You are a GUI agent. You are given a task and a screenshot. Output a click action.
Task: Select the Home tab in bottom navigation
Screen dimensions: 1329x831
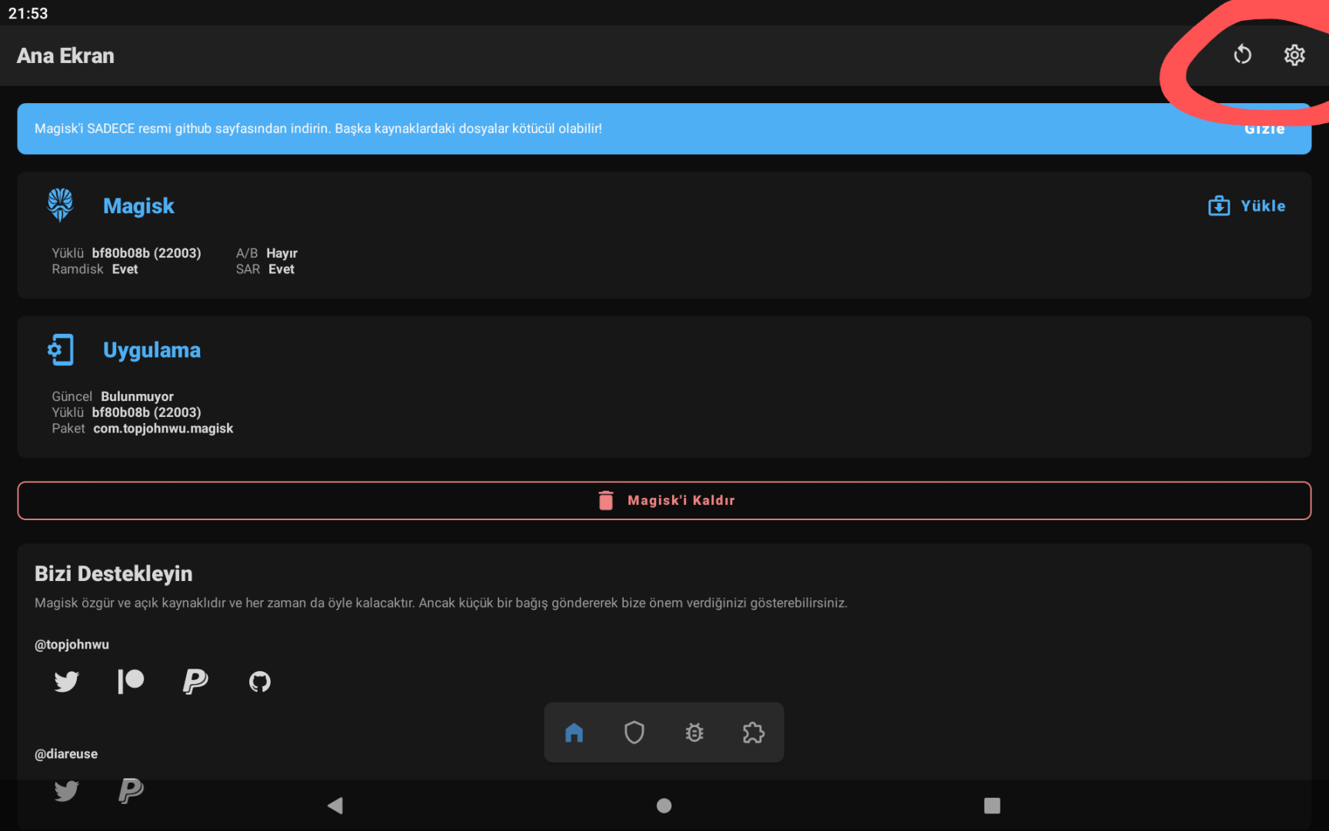pyautogui.click(x=574, y=733)
